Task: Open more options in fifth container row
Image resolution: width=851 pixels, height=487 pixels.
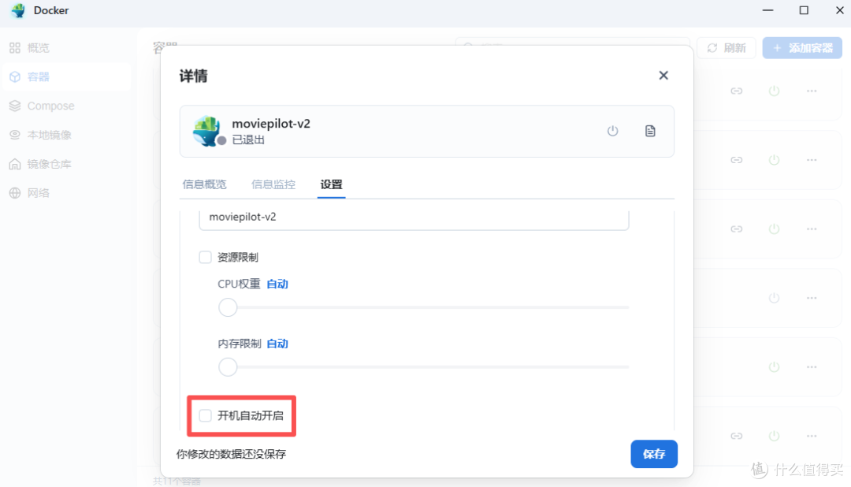Action: 812,367
